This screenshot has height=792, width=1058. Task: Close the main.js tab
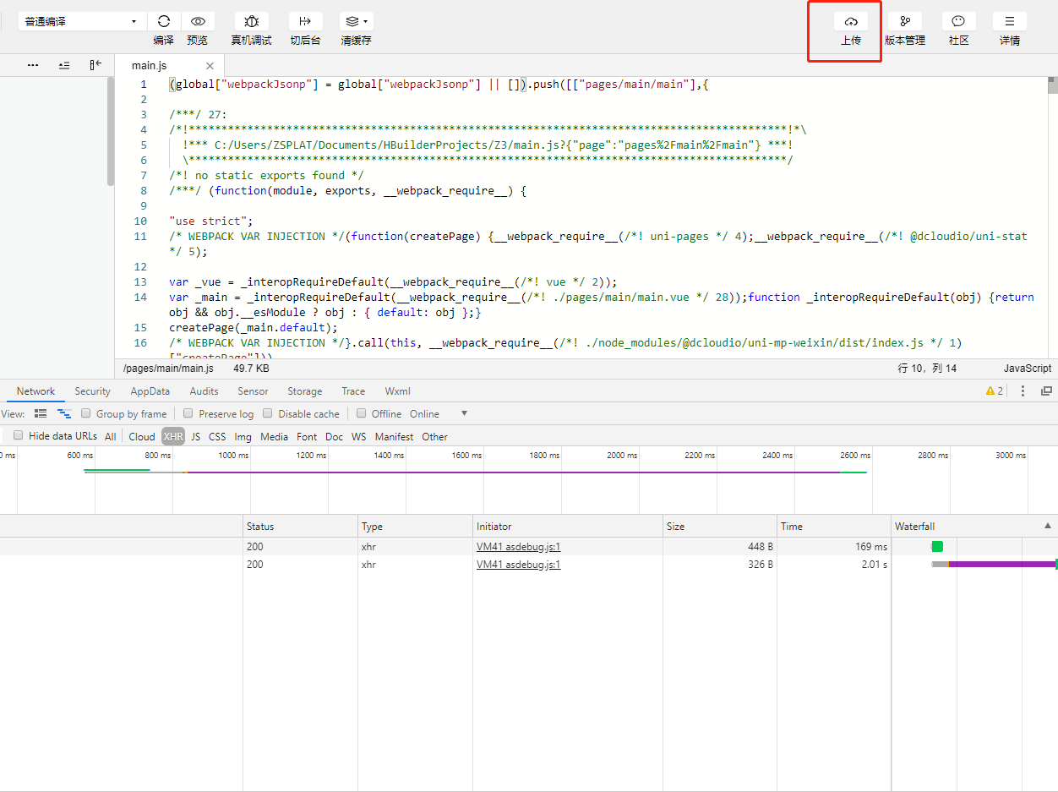[210, 66]
